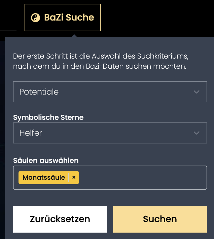The width and height of the screenshot is (214, 239).
Task: Select the Monatssäule tag label
Action: click(44, 177)
